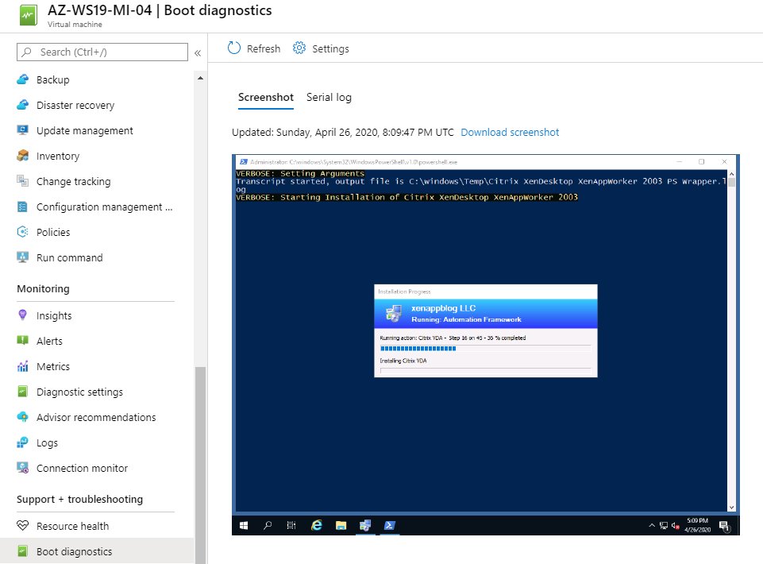Click the Change tracking icon
763x564 pixels.
22,180
